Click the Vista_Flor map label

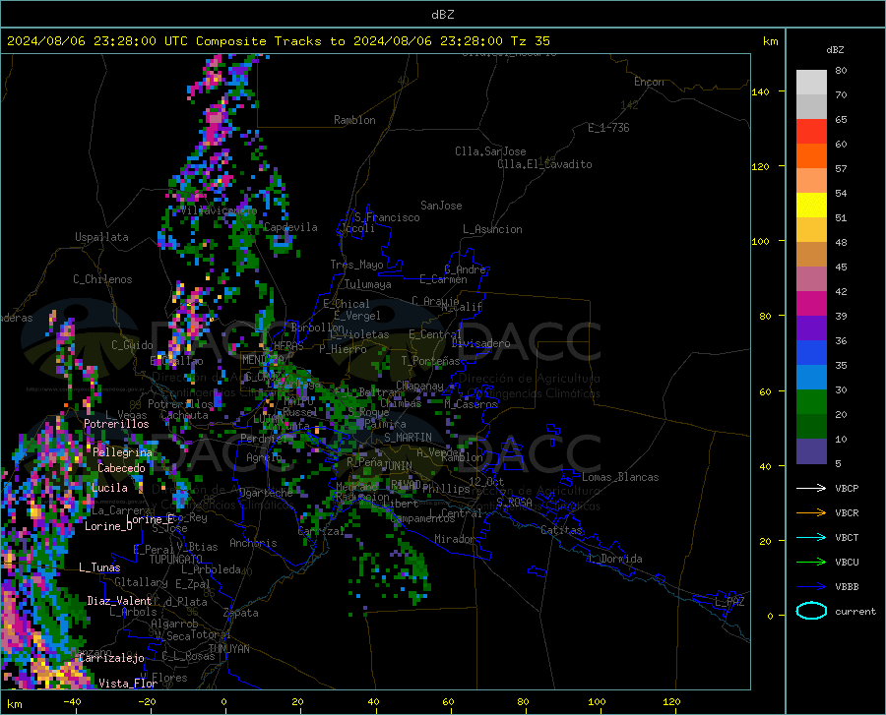coord(128,684)
